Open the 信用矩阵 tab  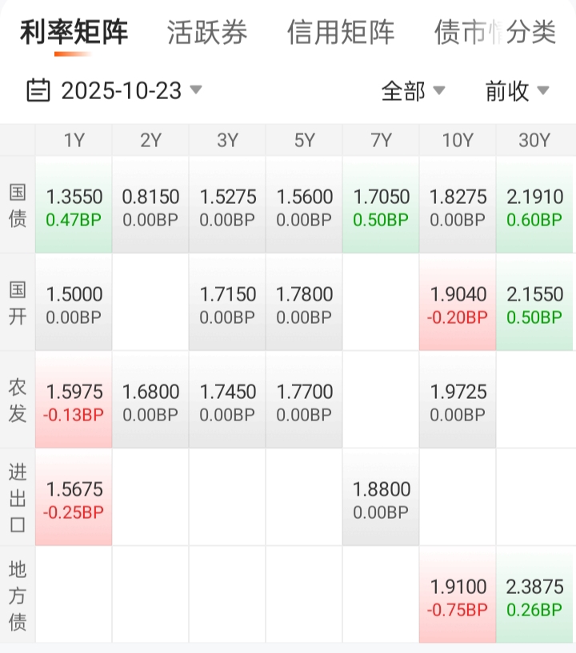[x=341, y=33]
